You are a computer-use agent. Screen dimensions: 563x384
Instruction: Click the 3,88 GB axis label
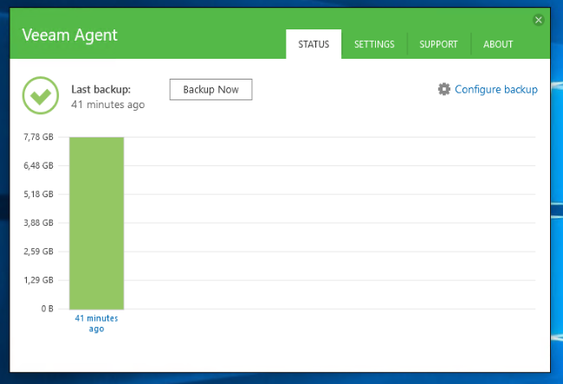tap(39, 223)
